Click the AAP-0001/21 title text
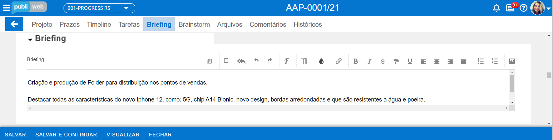 (x=313, y=8)
